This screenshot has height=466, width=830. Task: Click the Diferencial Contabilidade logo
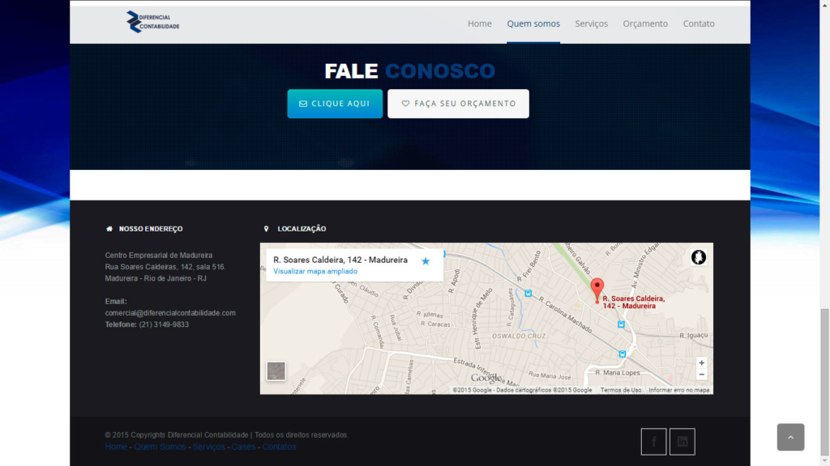(153, 22)
